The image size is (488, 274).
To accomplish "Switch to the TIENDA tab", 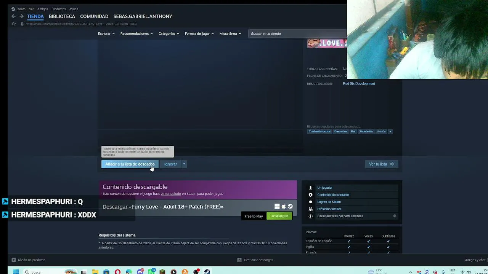I will [35, 16].
